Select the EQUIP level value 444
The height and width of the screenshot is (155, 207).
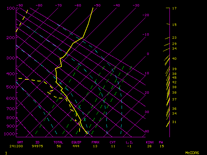tap(77, 146)
